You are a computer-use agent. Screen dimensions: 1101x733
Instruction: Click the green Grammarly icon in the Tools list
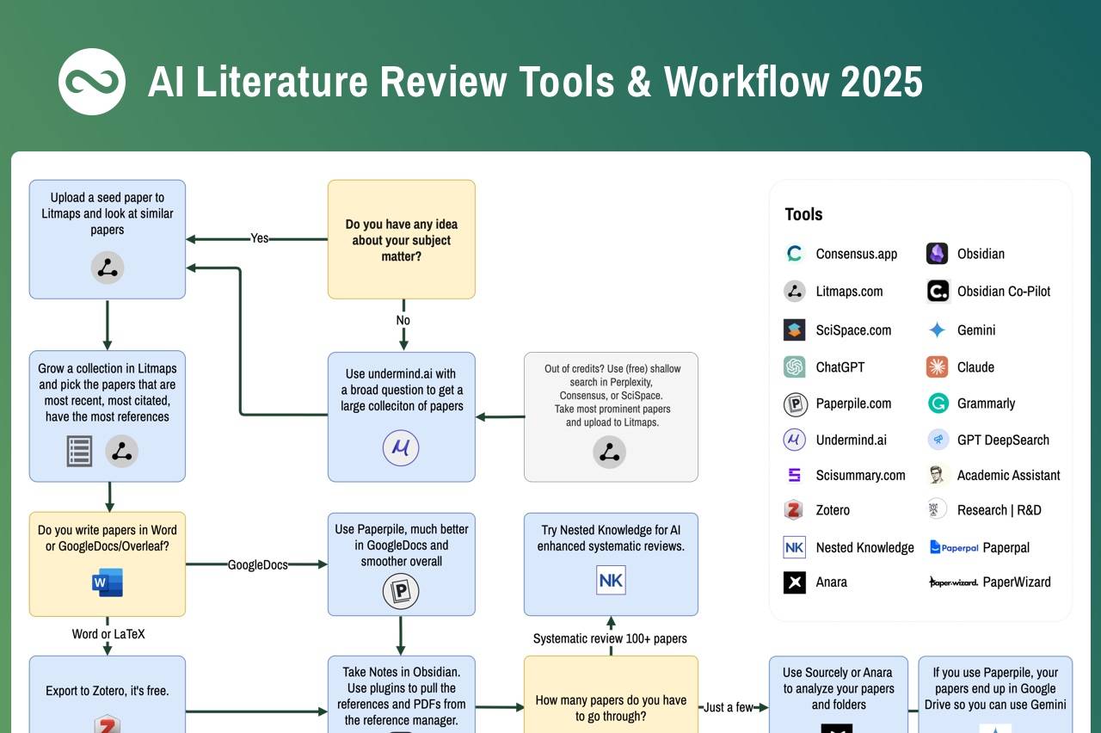(938, 403)
